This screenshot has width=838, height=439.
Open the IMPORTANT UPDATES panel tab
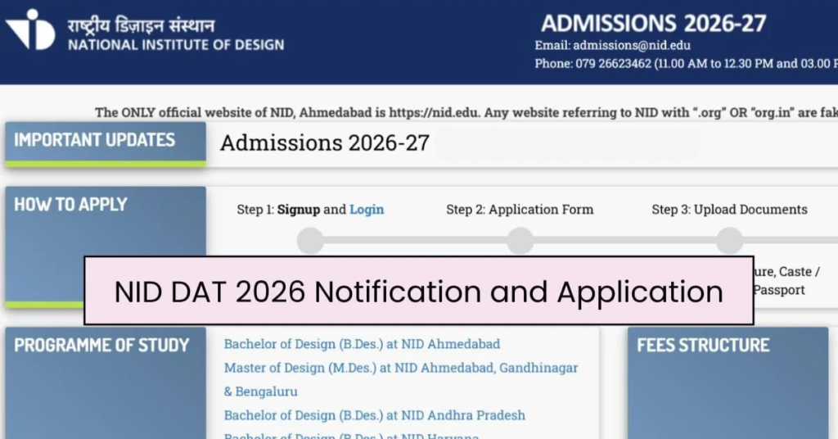(x=106, y=144)
